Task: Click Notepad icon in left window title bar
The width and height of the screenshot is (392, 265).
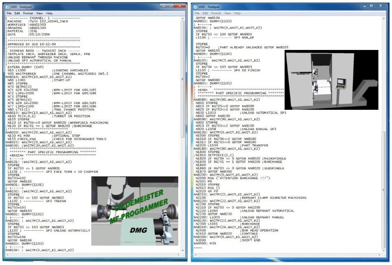Action: point(7,7)
